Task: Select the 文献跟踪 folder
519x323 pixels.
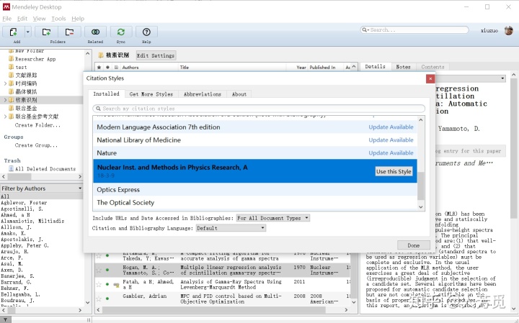Action: (26, 76)
